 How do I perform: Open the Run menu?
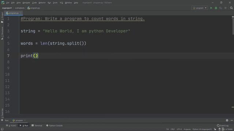(49, 3)
